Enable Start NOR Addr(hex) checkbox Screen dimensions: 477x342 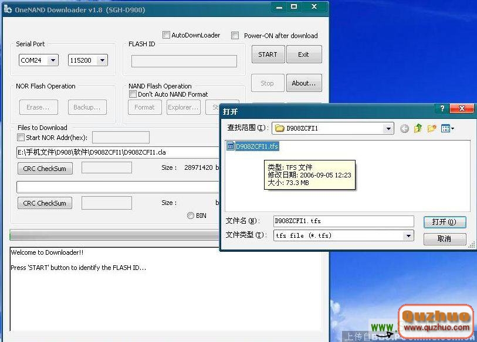click(x=21, y=138)
